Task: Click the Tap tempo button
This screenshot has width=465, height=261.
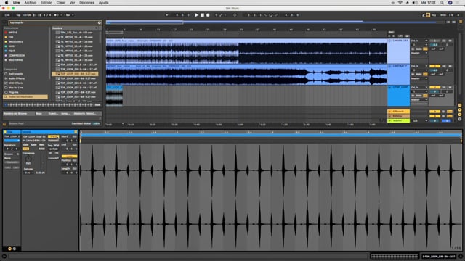Action: pos(18,15)
